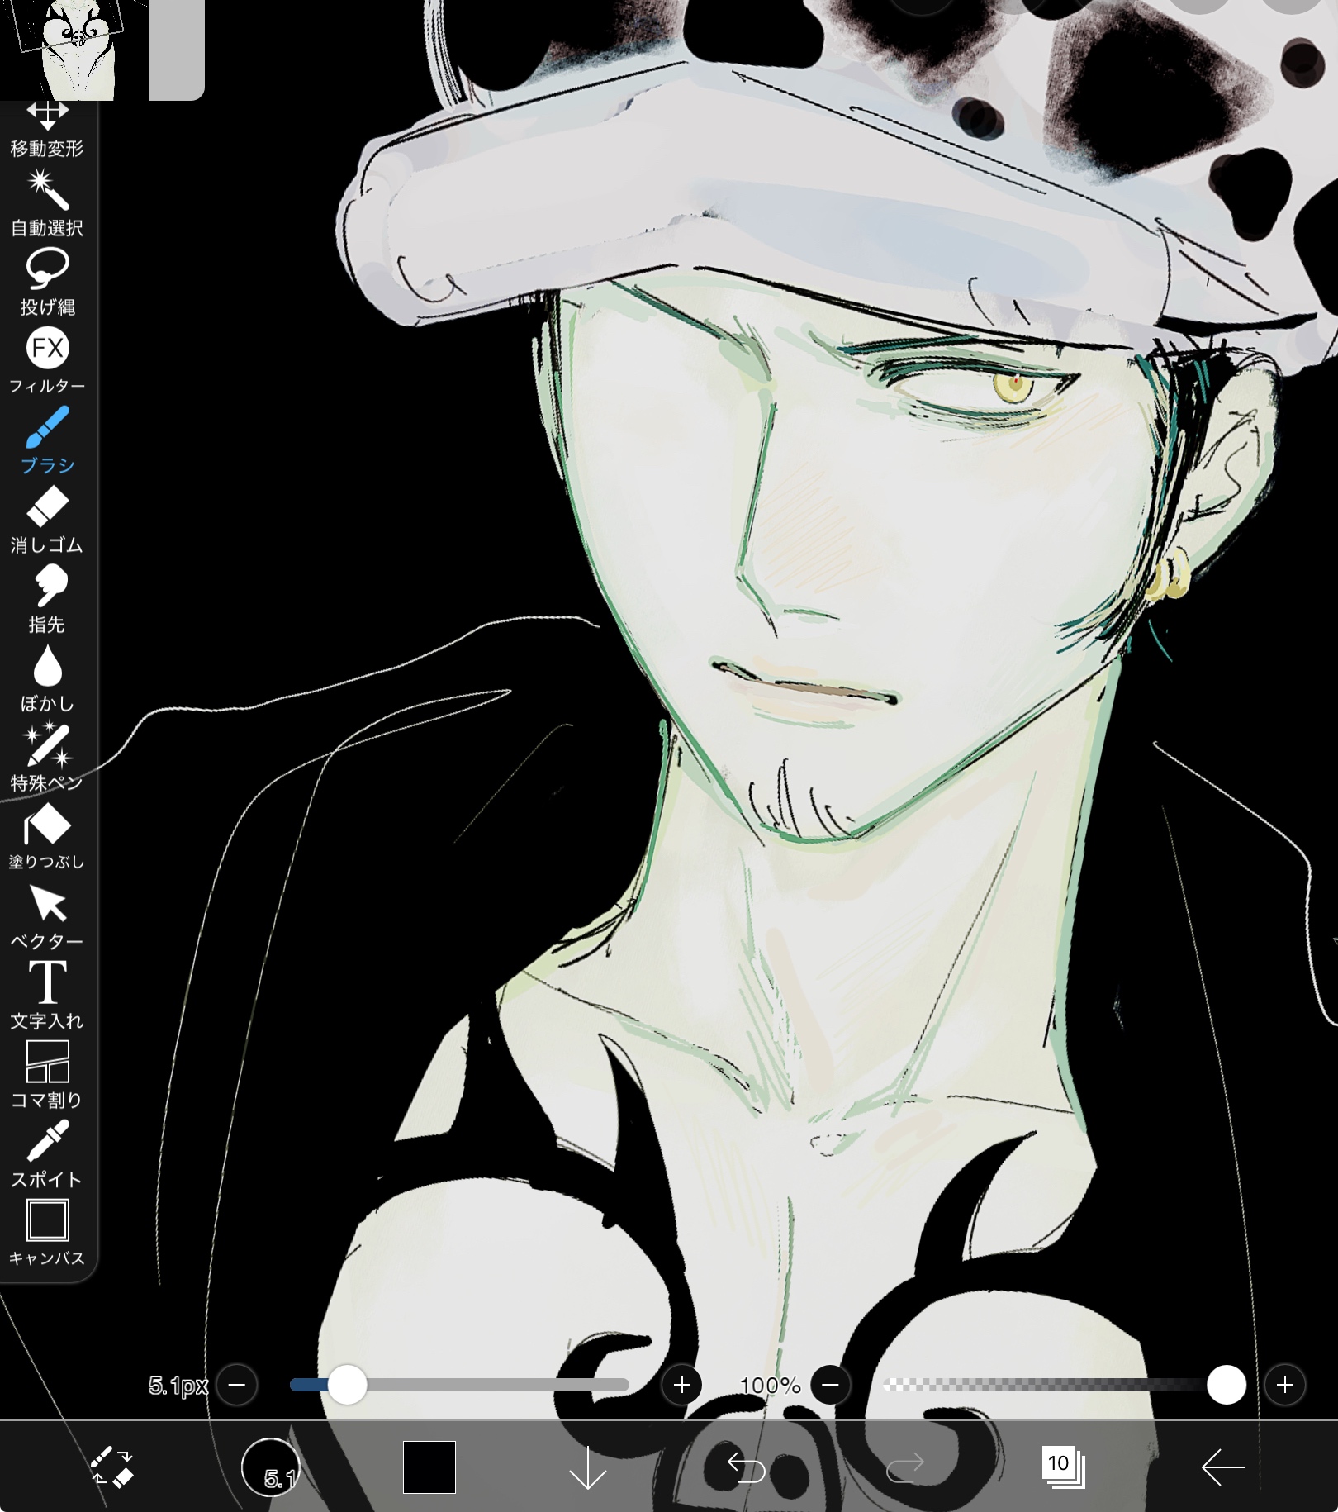This screenshot has width=1338, height=1512.
Task: Open brush settings circle showing 5.1
Action: [270, 1467]
